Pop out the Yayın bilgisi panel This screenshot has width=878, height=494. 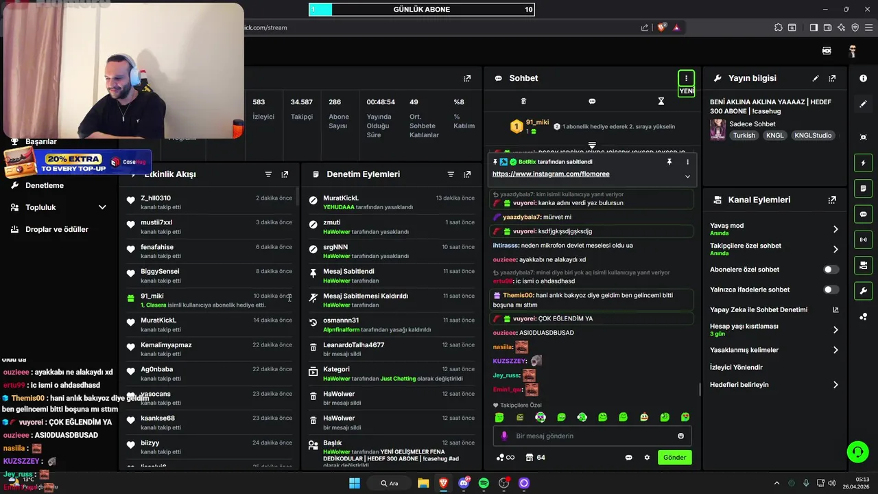[x=832, y=78]
